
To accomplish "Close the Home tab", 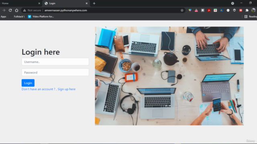I will coord(39,3).
